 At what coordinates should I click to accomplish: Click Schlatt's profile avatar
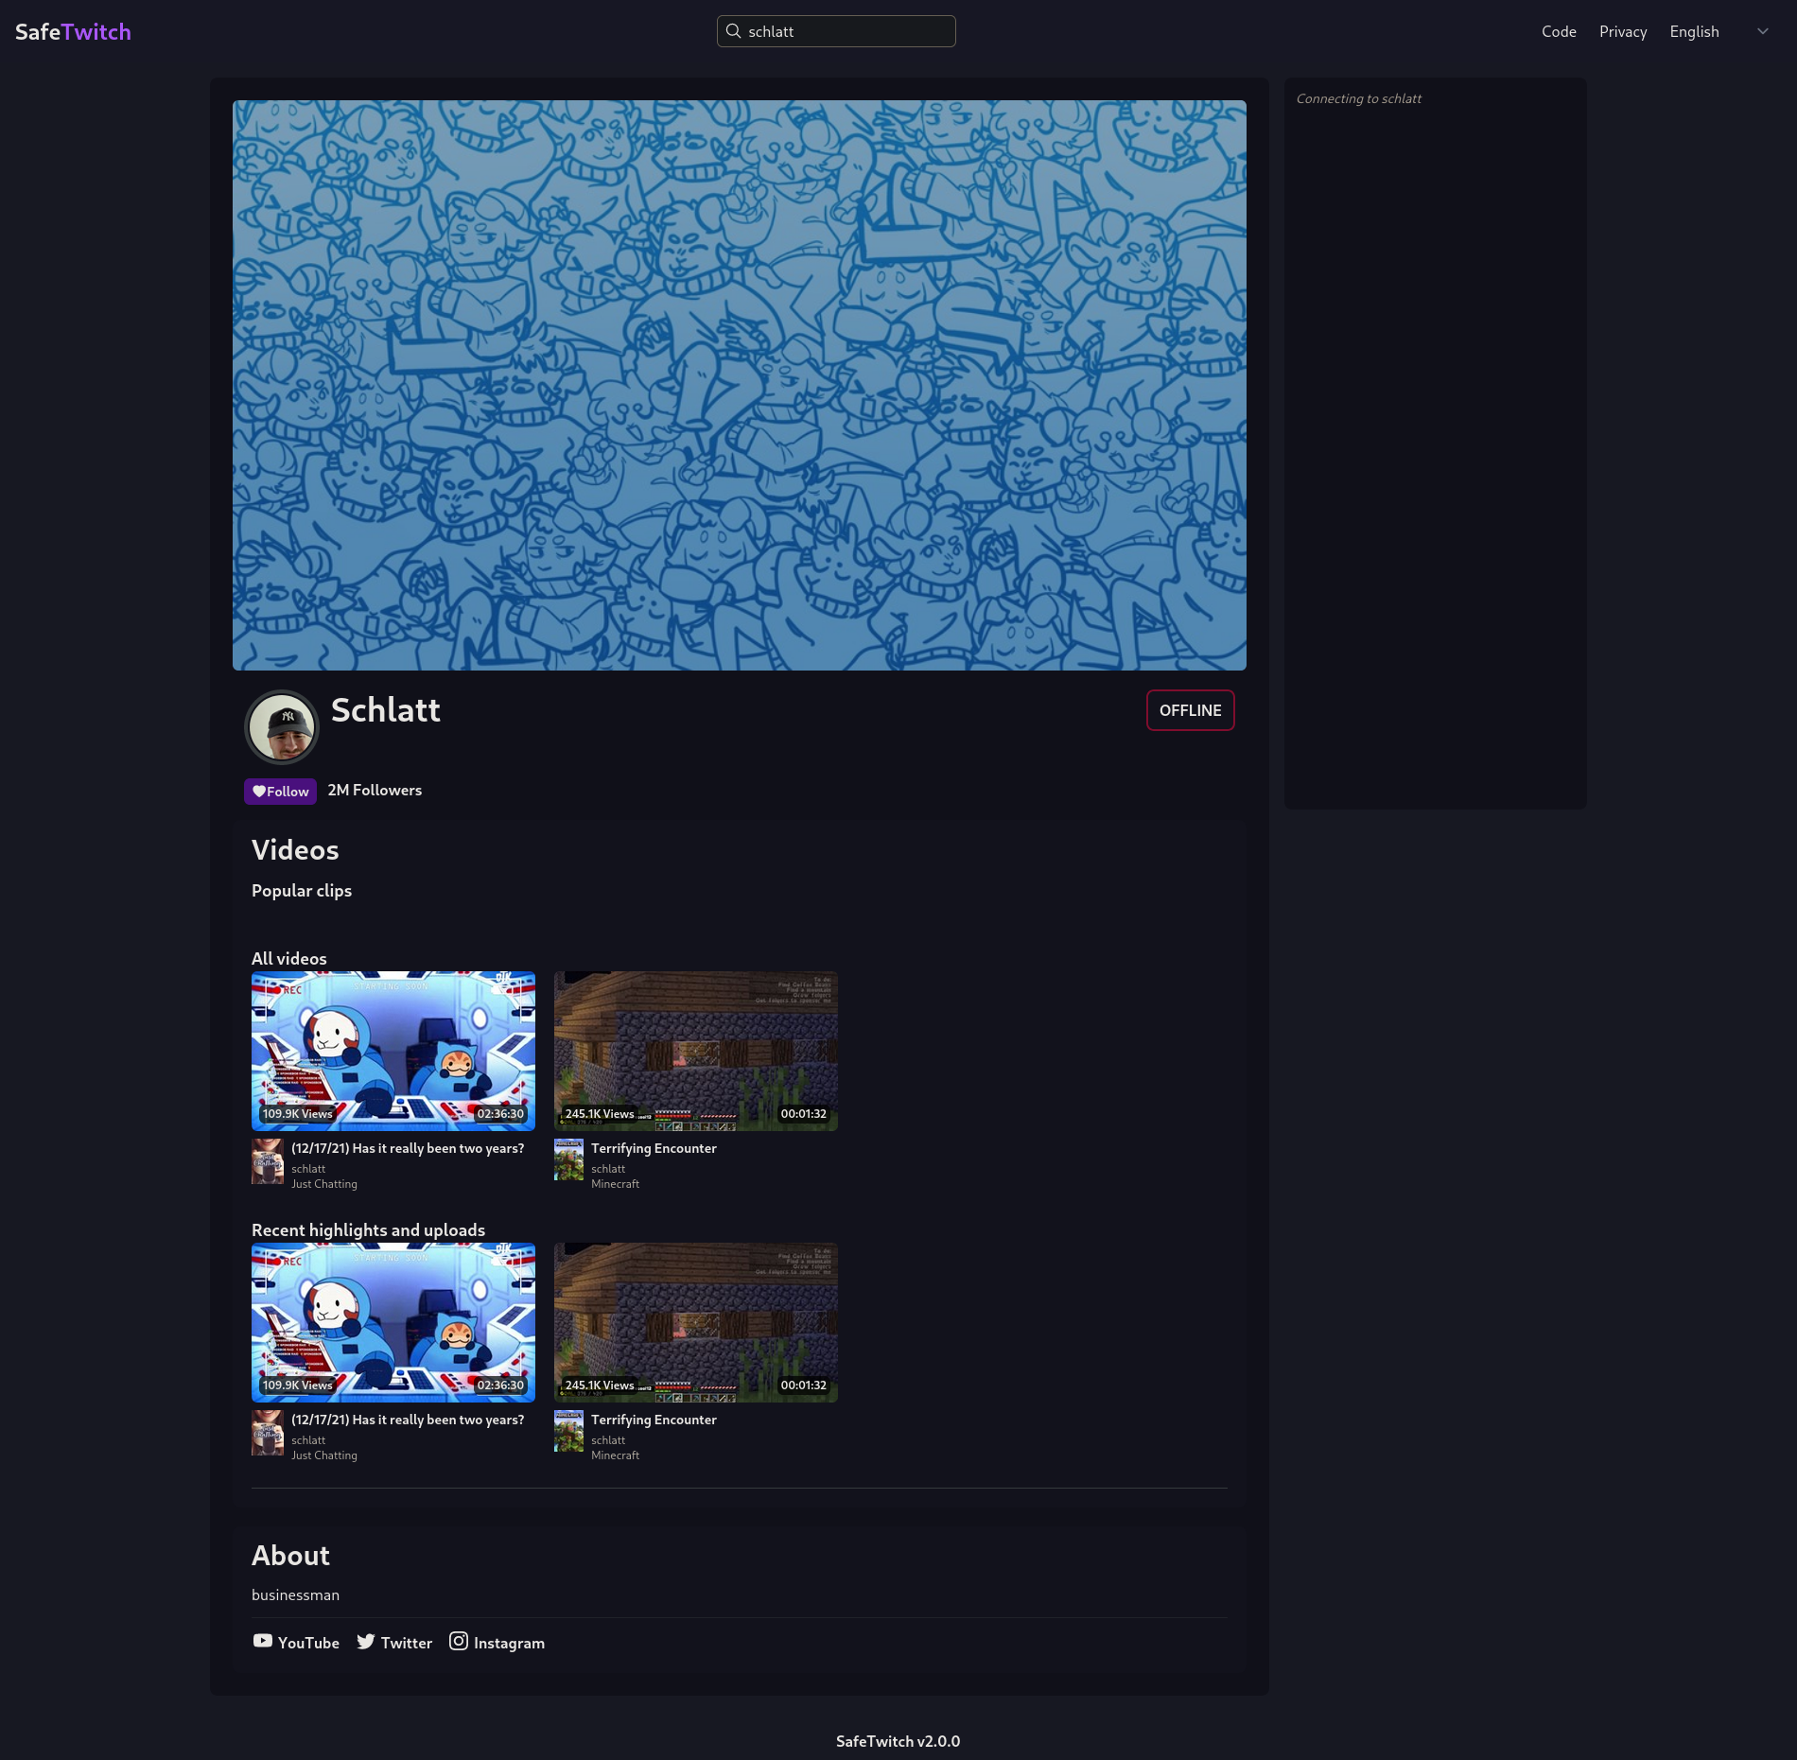pyautogui.click(x=282, y=726)
